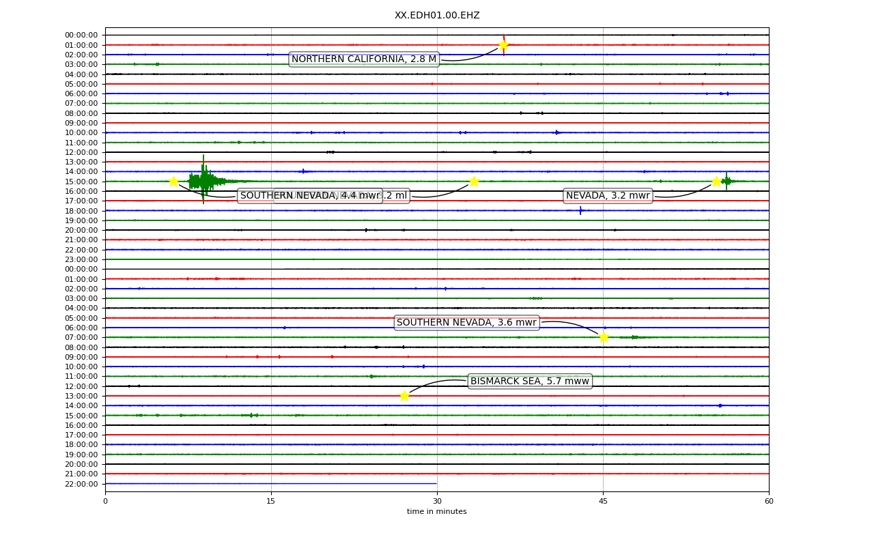874x546 pixels.
Task: Click the 23:00:00 row time label
Action: [x=81, y=259]
